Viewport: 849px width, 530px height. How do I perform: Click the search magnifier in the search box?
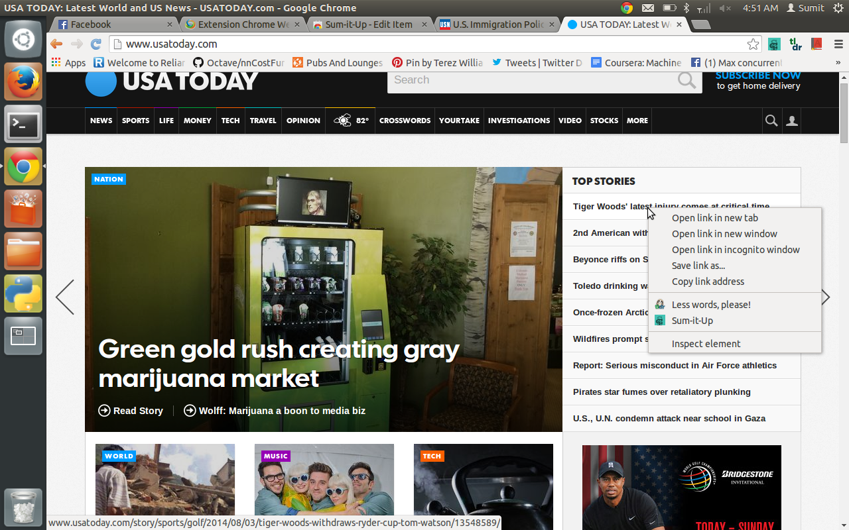pyautogui.click(x=686, y=80)
